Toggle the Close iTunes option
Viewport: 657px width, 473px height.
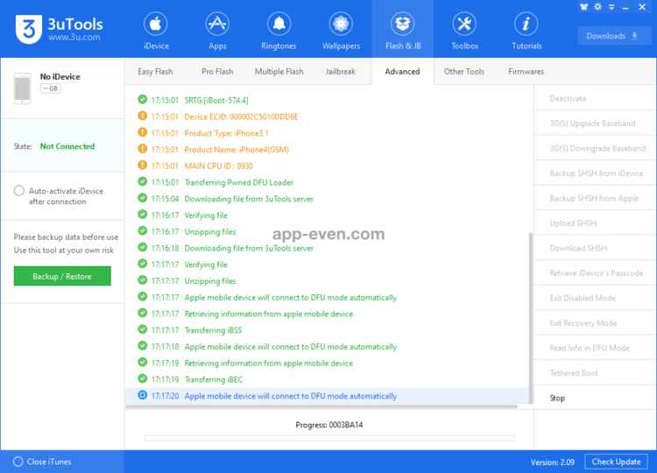(18, 462)
